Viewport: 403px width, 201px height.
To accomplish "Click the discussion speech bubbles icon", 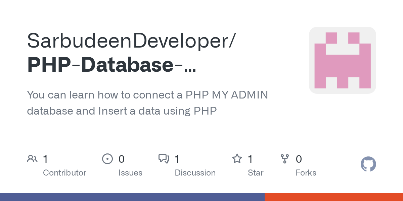I will point(164,159).
